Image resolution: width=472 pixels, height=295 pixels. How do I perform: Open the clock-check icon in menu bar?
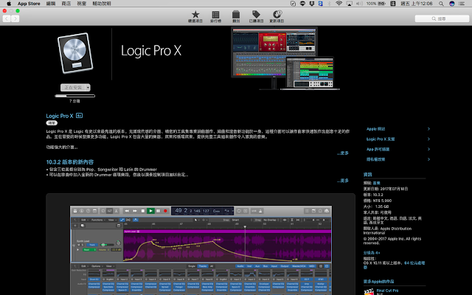point(293,4)
